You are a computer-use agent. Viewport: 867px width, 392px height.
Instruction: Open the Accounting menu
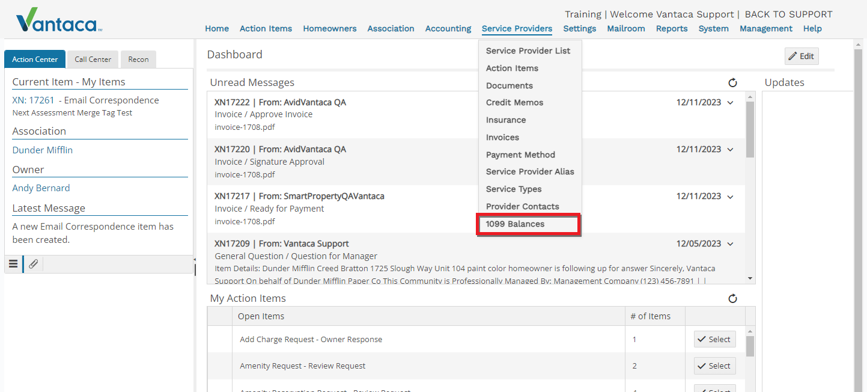click(x=448, y=28)
